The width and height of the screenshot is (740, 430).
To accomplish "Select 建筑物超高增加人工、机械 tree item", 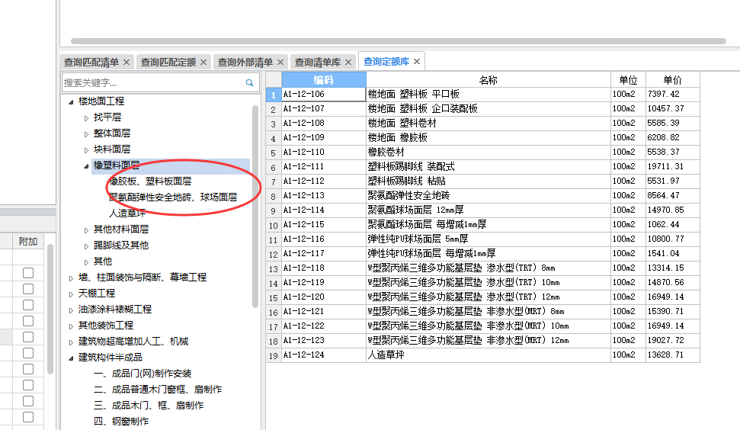I will coord(133,342).
